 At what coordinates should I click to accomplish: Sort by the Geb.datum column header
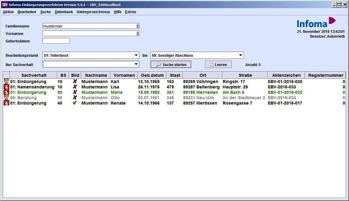(152, 75)
